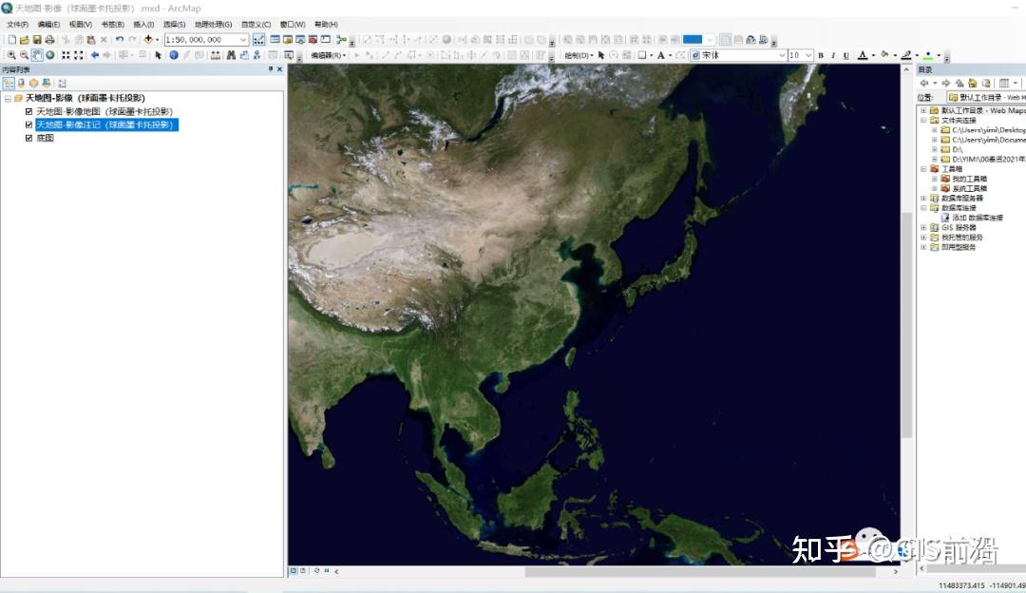Image resolution: width=1026 pixels, height=593 pixels.
Task: Open the 视图 menu
Action: pos(81,24)
